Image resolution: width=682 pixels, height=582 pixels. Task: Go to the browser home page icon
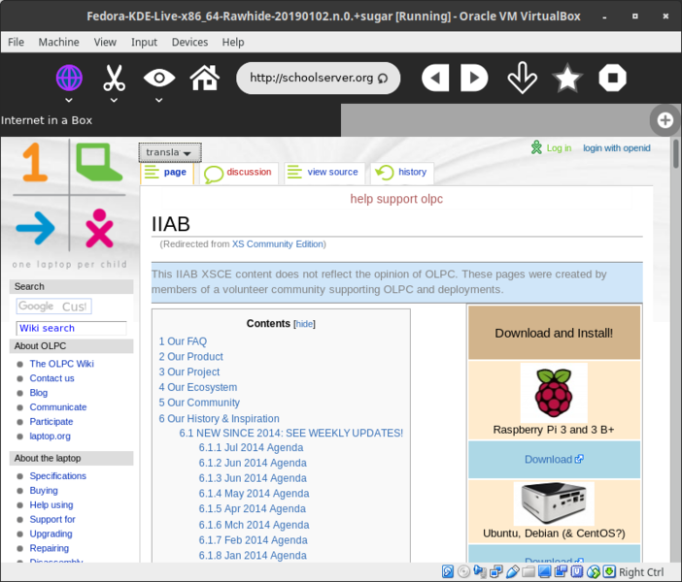pos(204,78)
